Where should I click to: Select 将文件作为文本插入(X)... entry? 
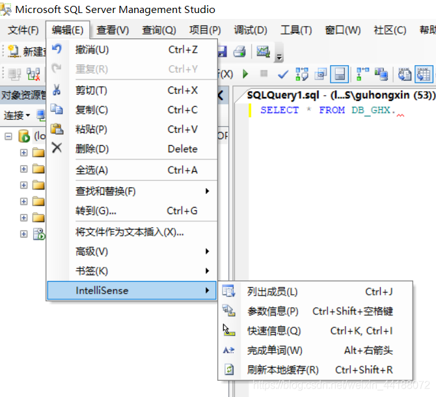click(132, 232)
